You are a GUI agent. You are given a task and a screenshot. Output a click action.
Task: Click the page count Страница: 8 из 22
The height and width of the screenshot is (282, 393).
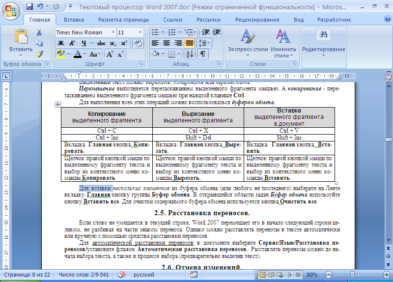click(27, 275)
